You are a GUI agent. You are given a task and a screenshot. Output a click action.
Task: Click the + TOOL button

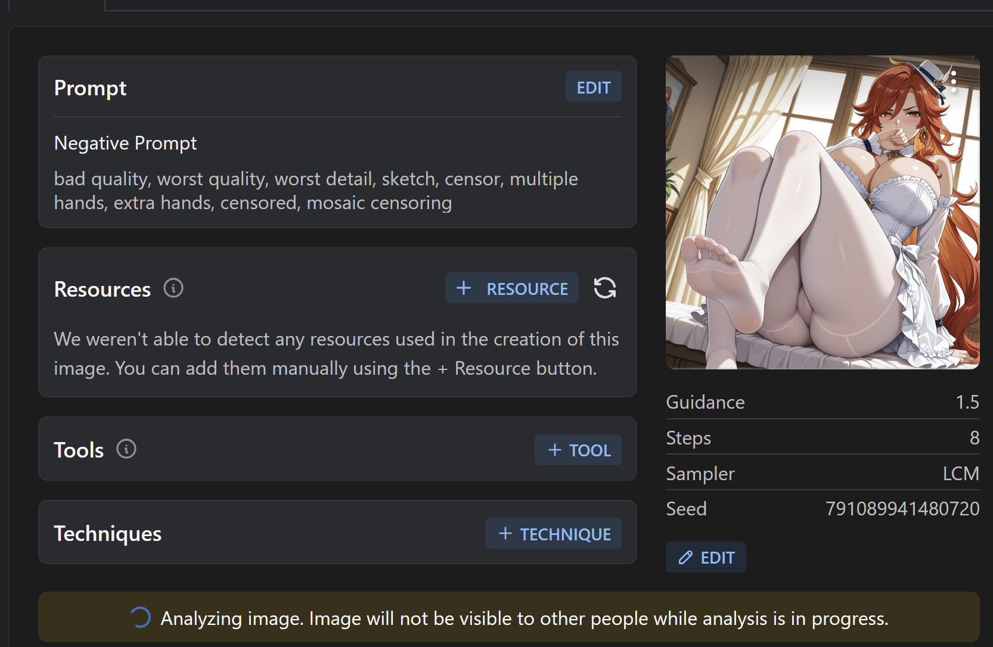pyautogui.click(x=578, y=450)
